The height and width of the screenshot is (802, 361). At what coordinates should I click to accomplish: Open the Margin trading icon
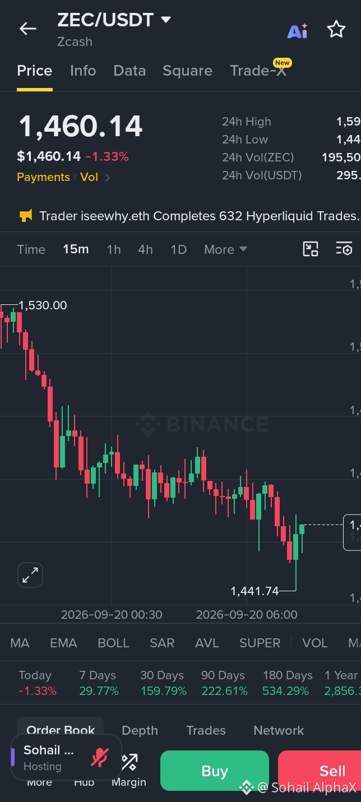(x=129, y=769)
